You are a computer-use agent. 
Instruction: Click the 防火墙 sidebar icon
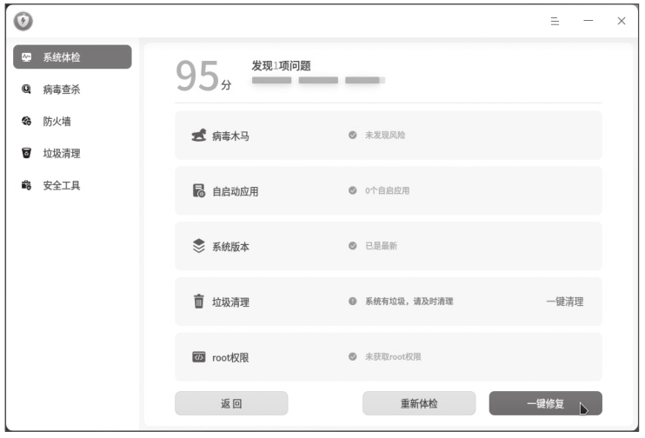point(26,122)
